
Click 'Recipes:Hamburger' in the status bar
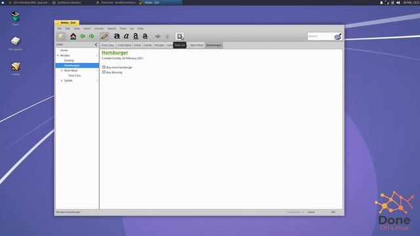pyautogui.click(x=68, y=212)
